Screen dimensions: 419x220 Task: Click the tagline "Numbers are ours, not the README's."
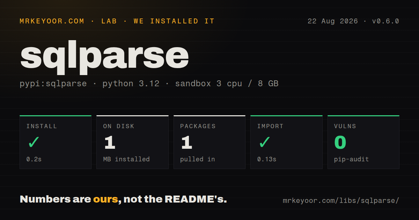coord(123,199)
